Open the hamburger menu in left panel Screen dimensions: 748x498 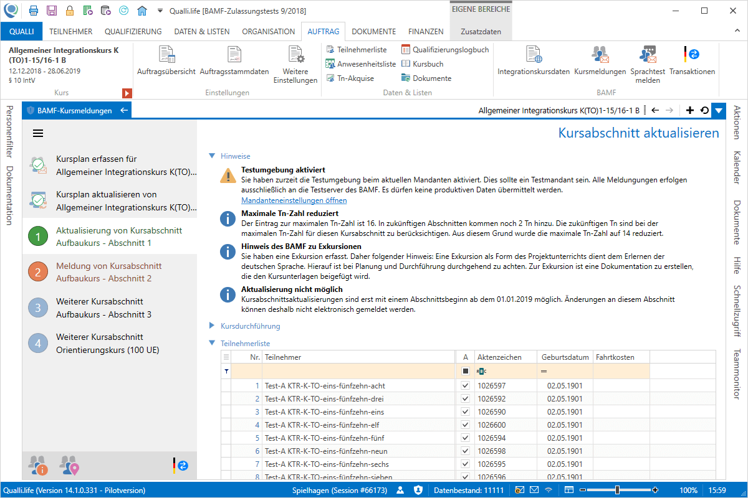38,133
